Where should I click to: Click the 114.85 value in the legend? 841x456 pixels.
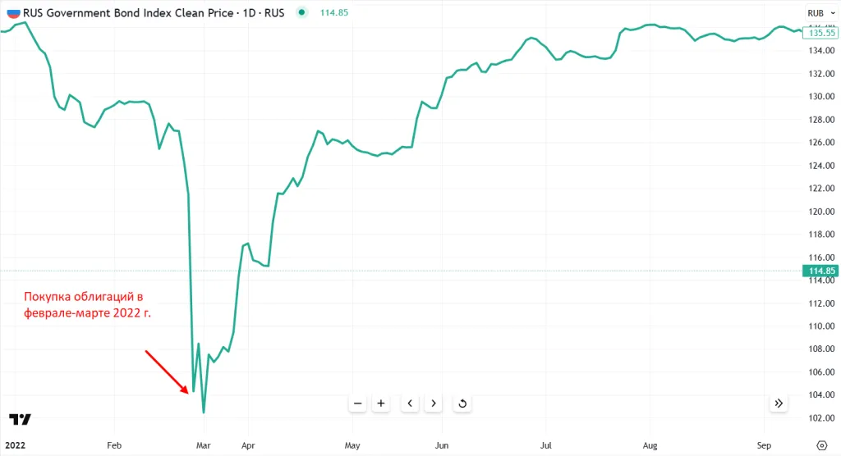click(x=334, y=13)
